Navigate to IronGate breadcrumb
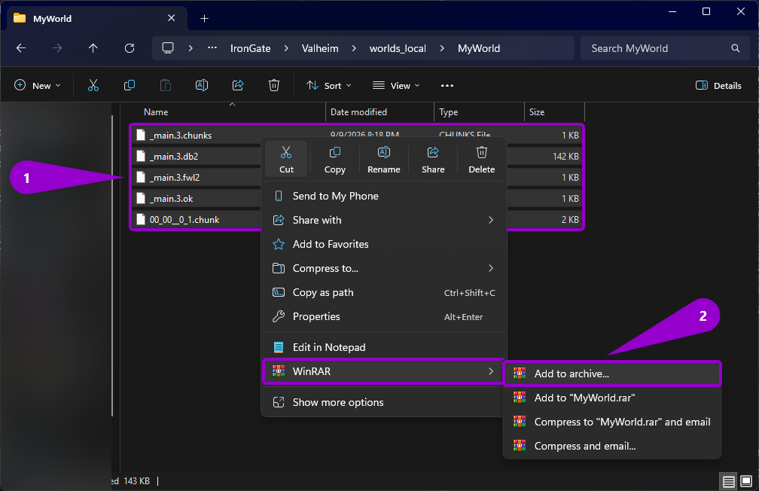This screenshot has height=491, width=759. [250, 48]
